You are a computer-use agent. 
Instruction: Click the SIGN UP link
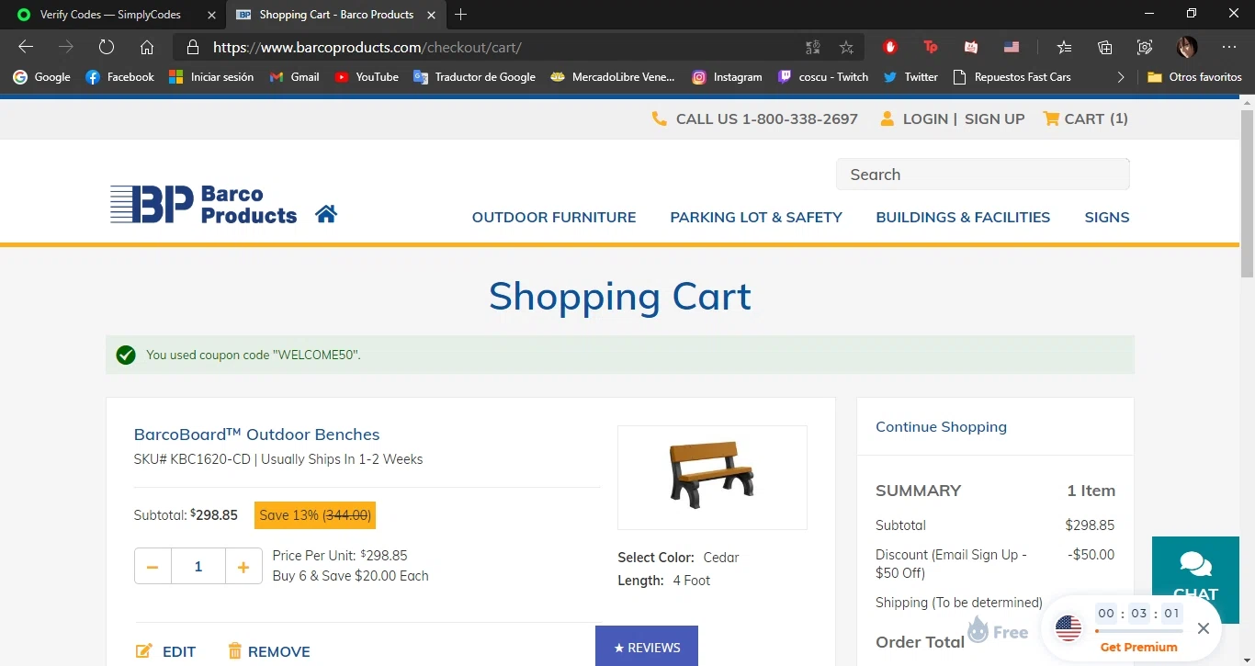[995, 119]
